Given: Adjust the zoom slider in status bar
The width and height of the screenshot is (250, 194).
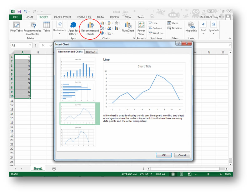Looking at the screenshot, I should 208,174.
